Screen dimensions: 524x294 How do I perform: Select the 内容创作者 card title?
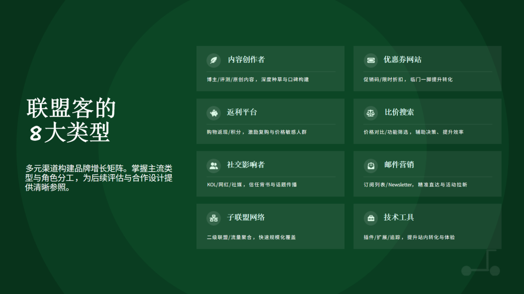246,60
